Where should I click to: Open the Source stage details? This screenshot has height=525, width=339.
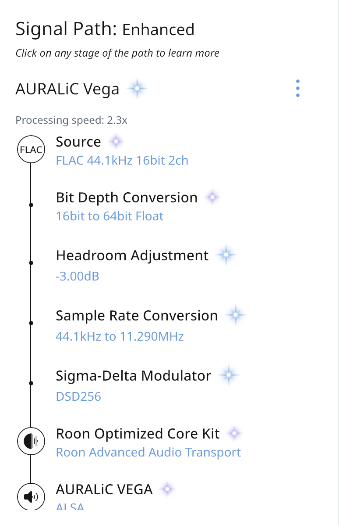tap(78, 142)
